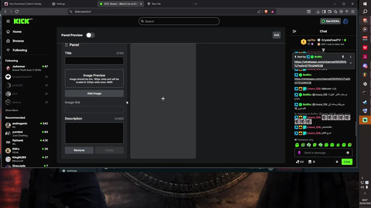Click Show More under Following

tap(12, 110)
